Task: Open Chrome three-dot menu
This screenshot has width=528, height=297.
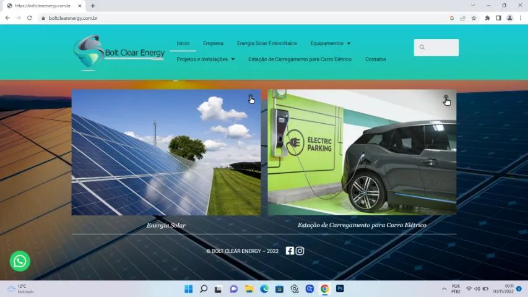Action: pos(521,18)
